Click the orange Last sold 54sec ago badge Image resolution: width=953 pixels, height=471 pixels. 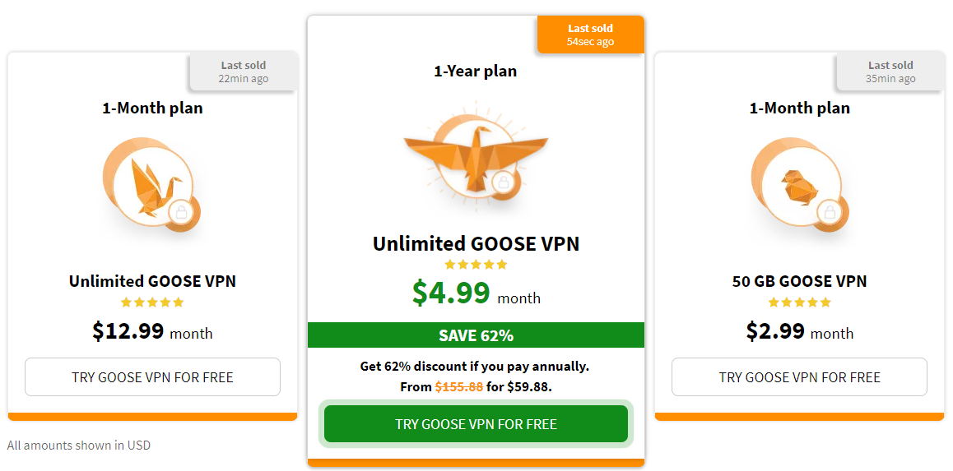(590, 35)
